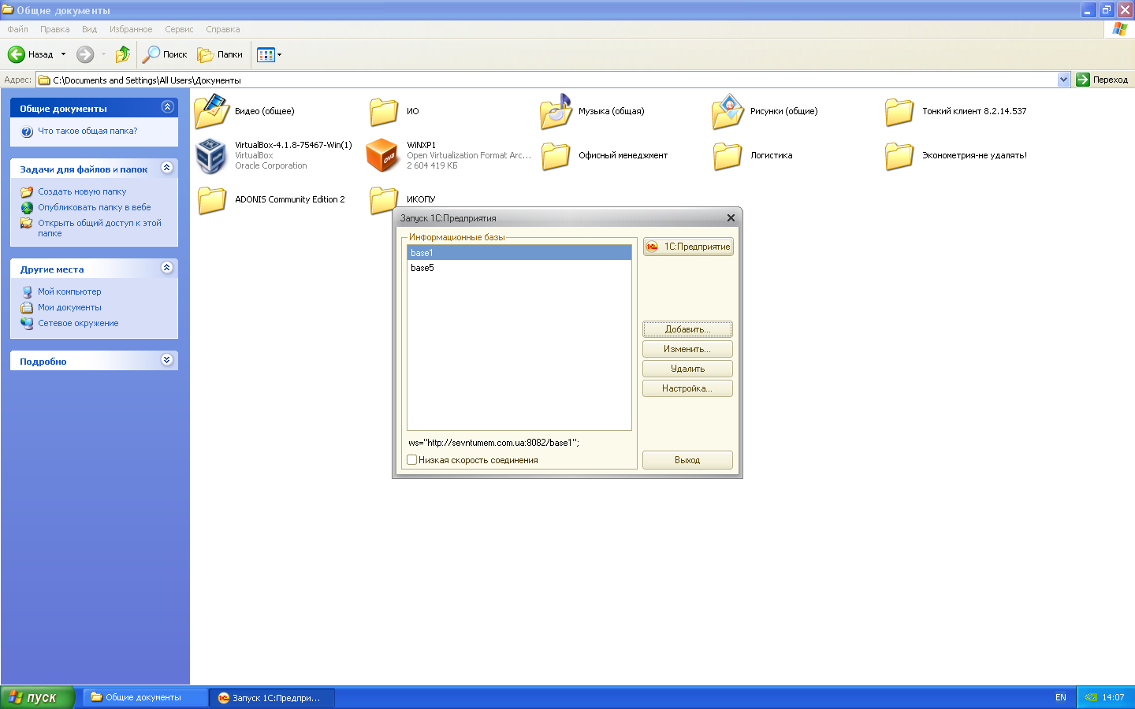1135x709 pixels.
Task: Switch to Общие документы taskbar item
Action: coord(145,697)
